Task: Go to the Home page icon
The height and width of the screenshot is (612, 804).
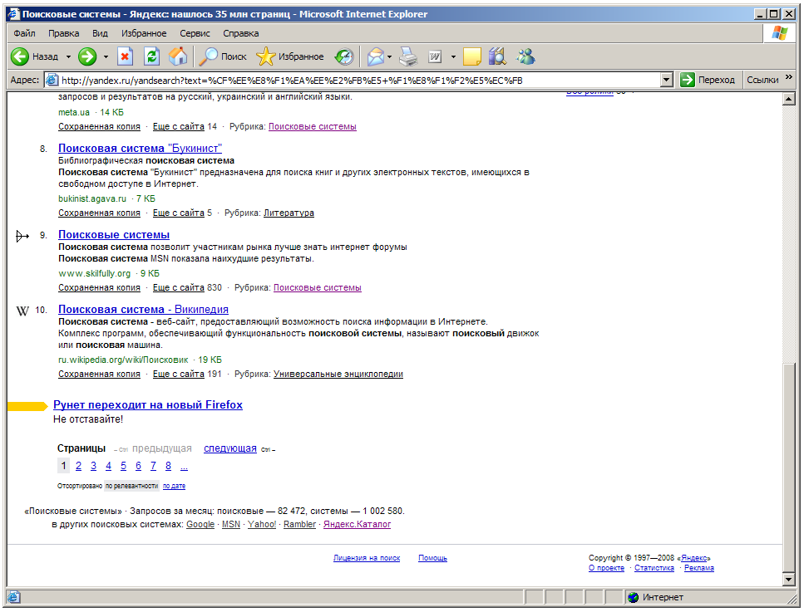Action: click(x=178, y=56)
